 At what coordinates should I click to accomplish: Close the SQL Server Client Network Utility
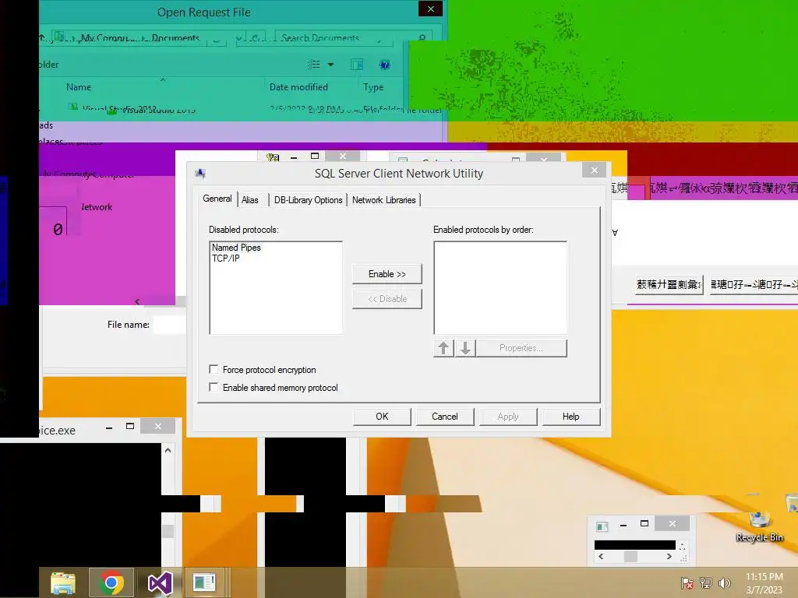[594, 171]
